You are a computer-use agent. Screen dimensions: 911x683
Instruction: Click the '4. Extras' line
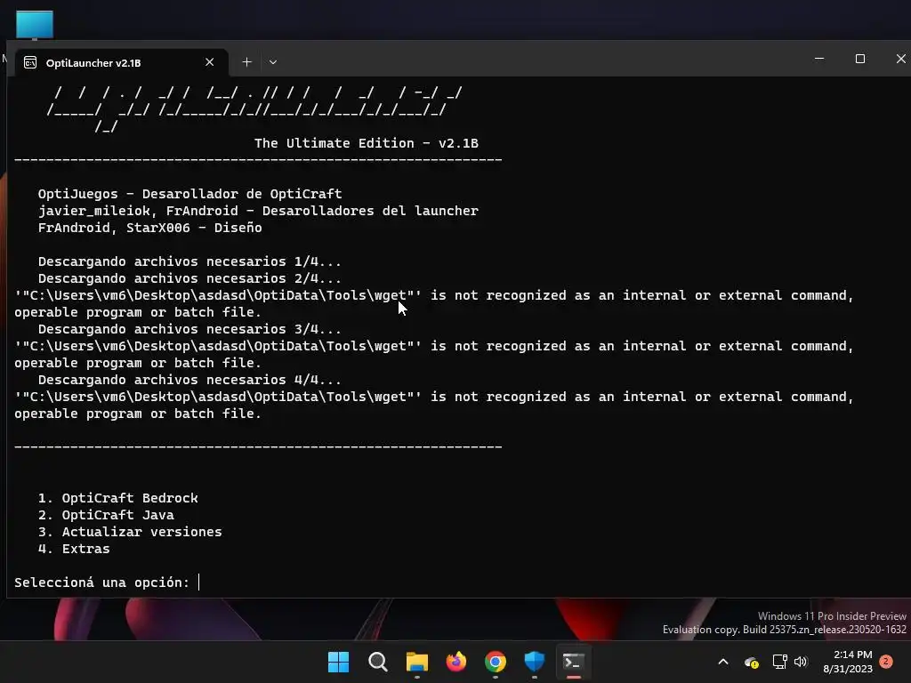tap(74, 549)
